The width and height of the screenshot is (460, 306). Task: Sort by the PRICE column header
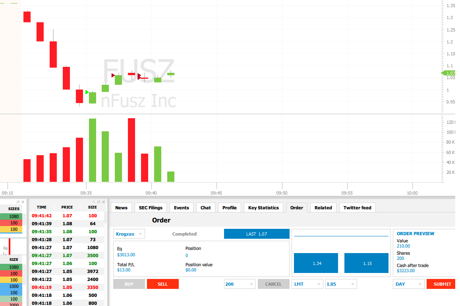pyautogui.click(x=67, y=207)
